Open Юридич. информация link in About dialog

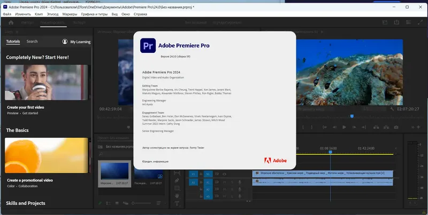tap(155, 162)
